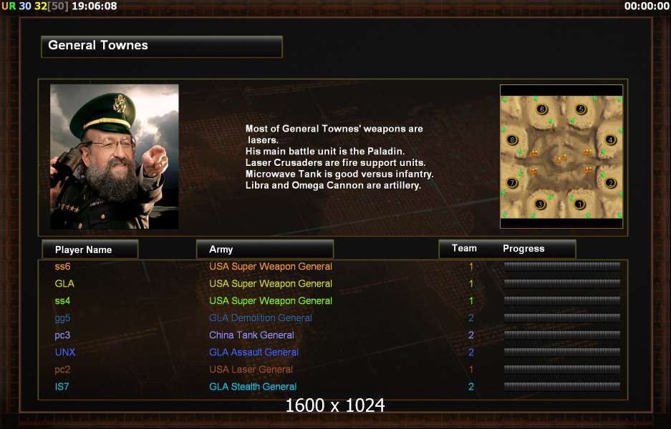Click the General Townes portrait image
The image size is (671, 429).
(x=115, y=157)
